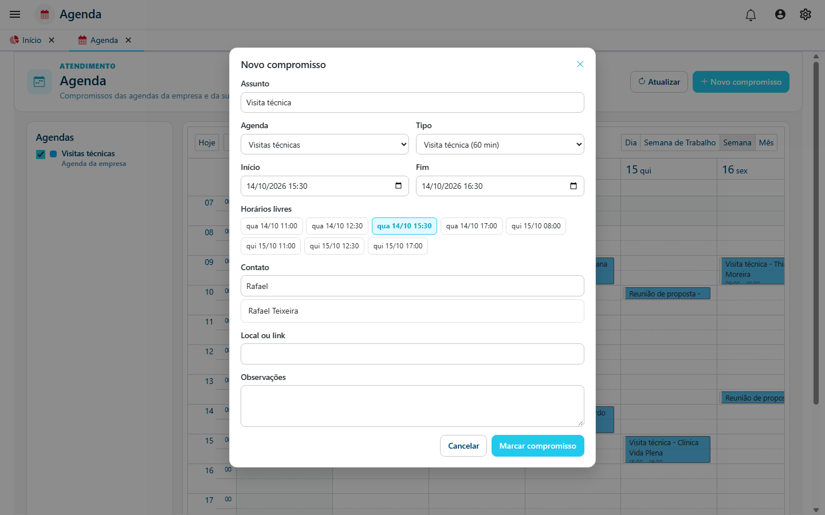Click the Observações text area
This screenshot has width=825, height=515.
click(412, 406)
